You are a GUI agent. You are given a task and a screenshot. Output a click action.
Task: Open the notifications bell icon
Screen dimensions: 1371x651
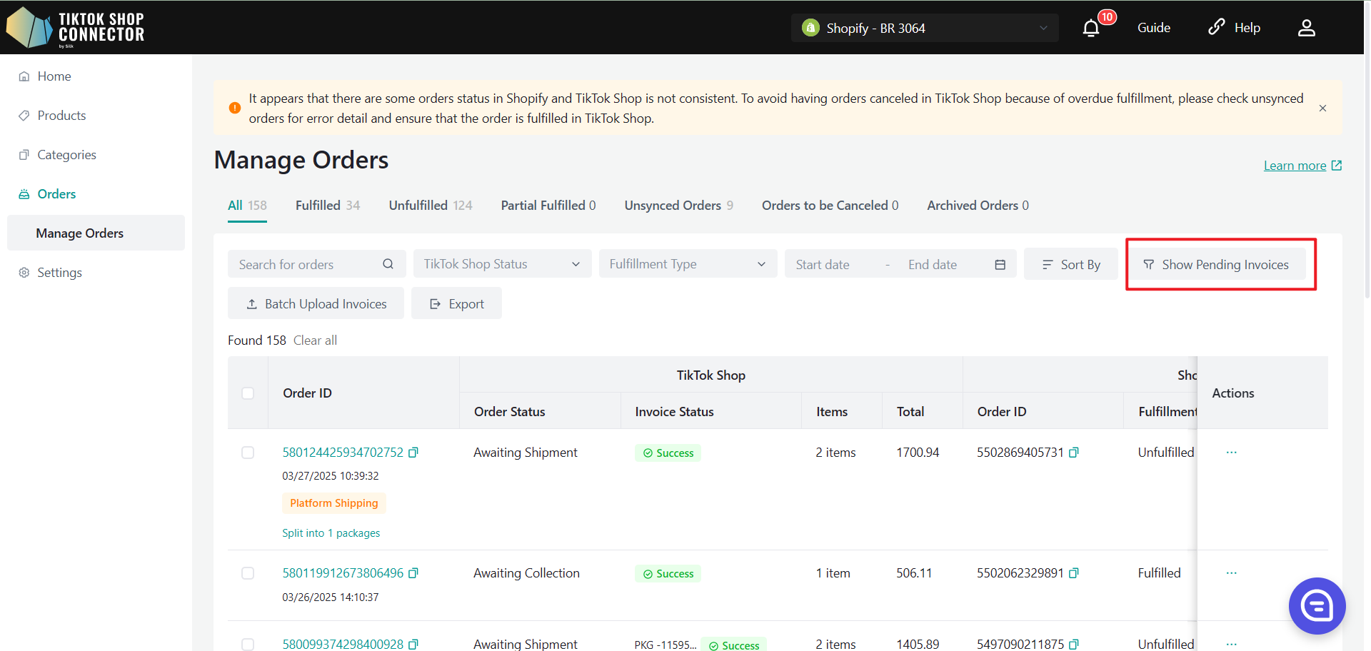pyautogui.click(x=1090, y=29)
